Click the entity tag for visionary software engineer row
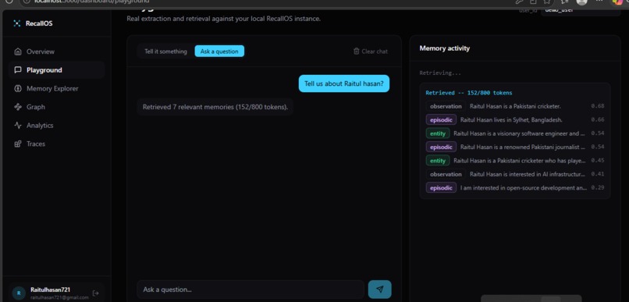This screenshot has height=302, width=629. click(438, 133)
